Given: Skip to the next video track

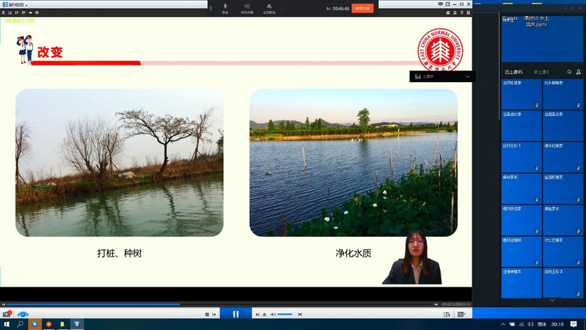Looking at the screenshot, I should [x=257, y=315].
